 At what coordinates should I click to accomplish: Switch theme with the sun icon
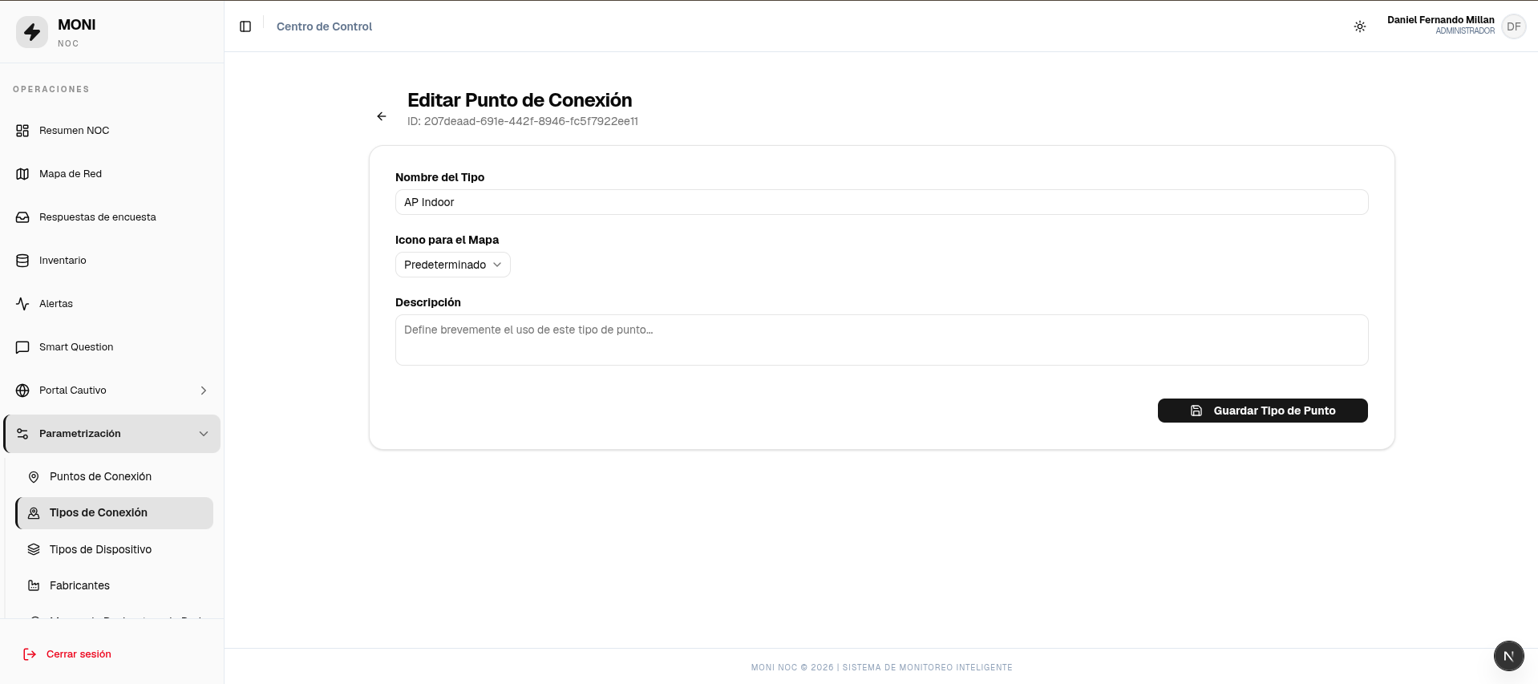click(1360, 26)
